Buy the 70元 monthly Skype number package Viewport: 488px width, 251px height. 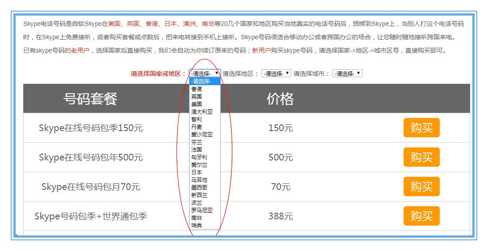(421, 186)
